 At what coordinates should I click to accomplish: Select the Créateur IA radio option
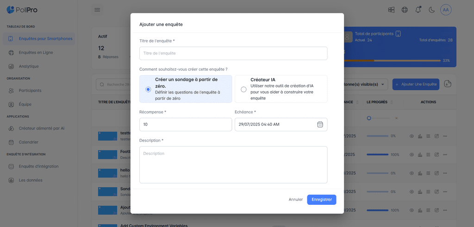pyautogui.click(x=243, y=89)
